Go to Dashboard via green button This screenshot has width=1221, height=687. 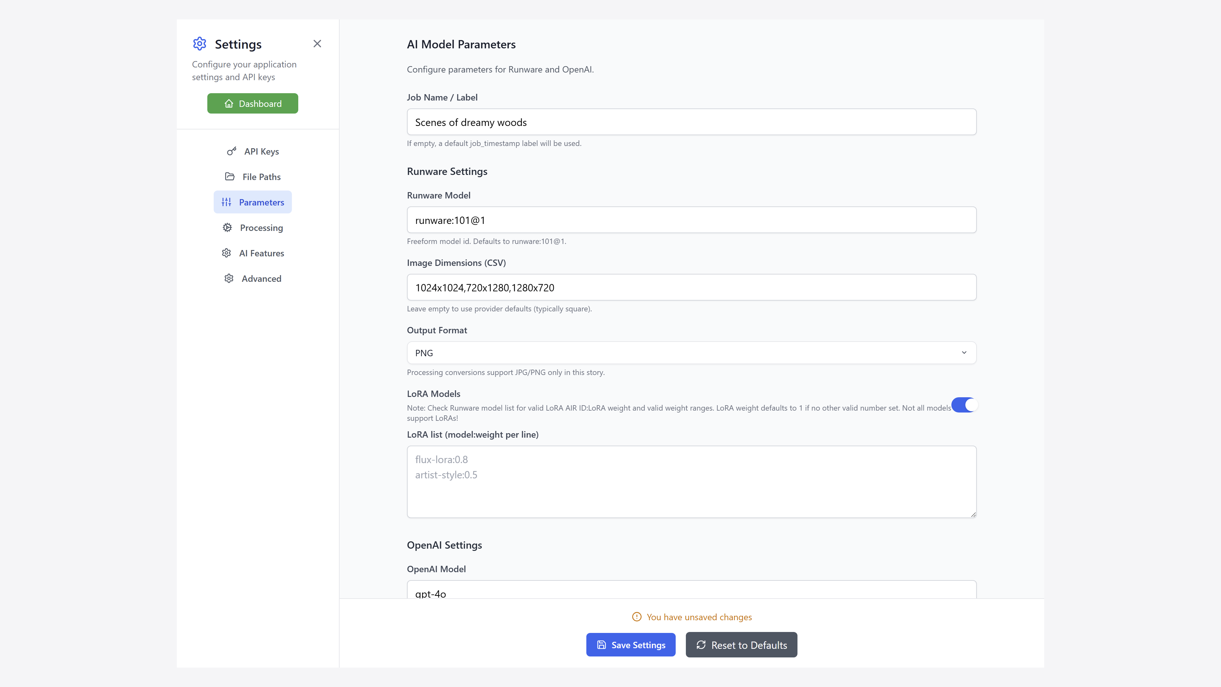(253, 103)
